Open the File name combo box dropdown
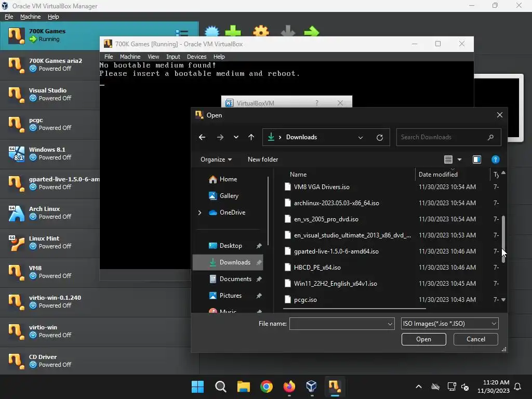The width and height of the screenshot is (532, 399). [x=390, y=324]
